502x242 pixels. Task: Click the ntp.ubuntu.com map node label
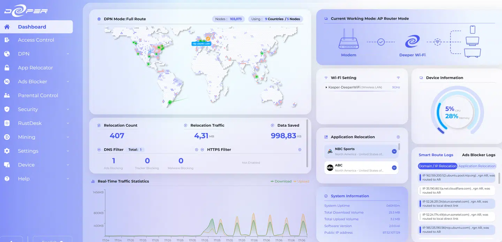(x=201, y=44)
